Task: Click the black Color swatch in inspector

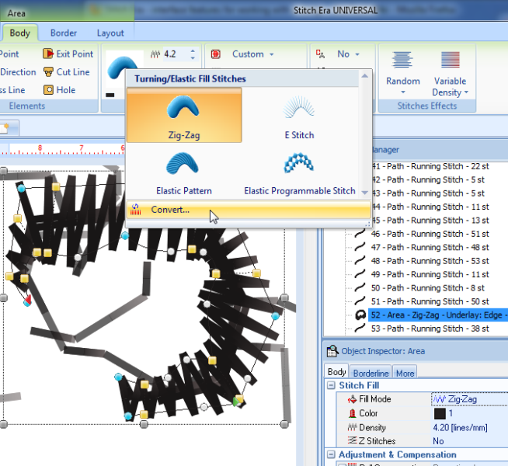Action: (x=440, y=413)
